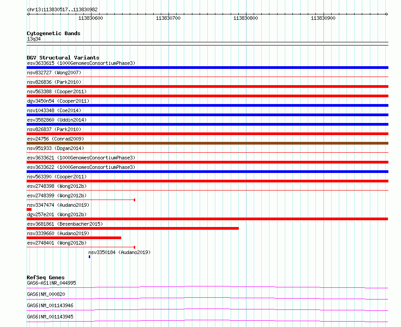This screenshot has height=327, width=401.
Task: Click the esv2748401 (Wong2012b) label
Action: tap(57, 243)
